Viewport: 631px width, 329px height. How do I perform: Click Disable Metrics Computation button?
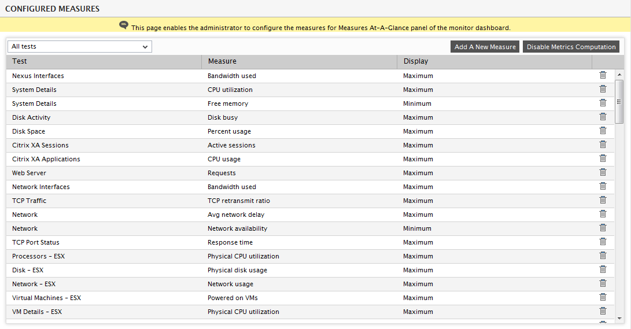(571, 47)
